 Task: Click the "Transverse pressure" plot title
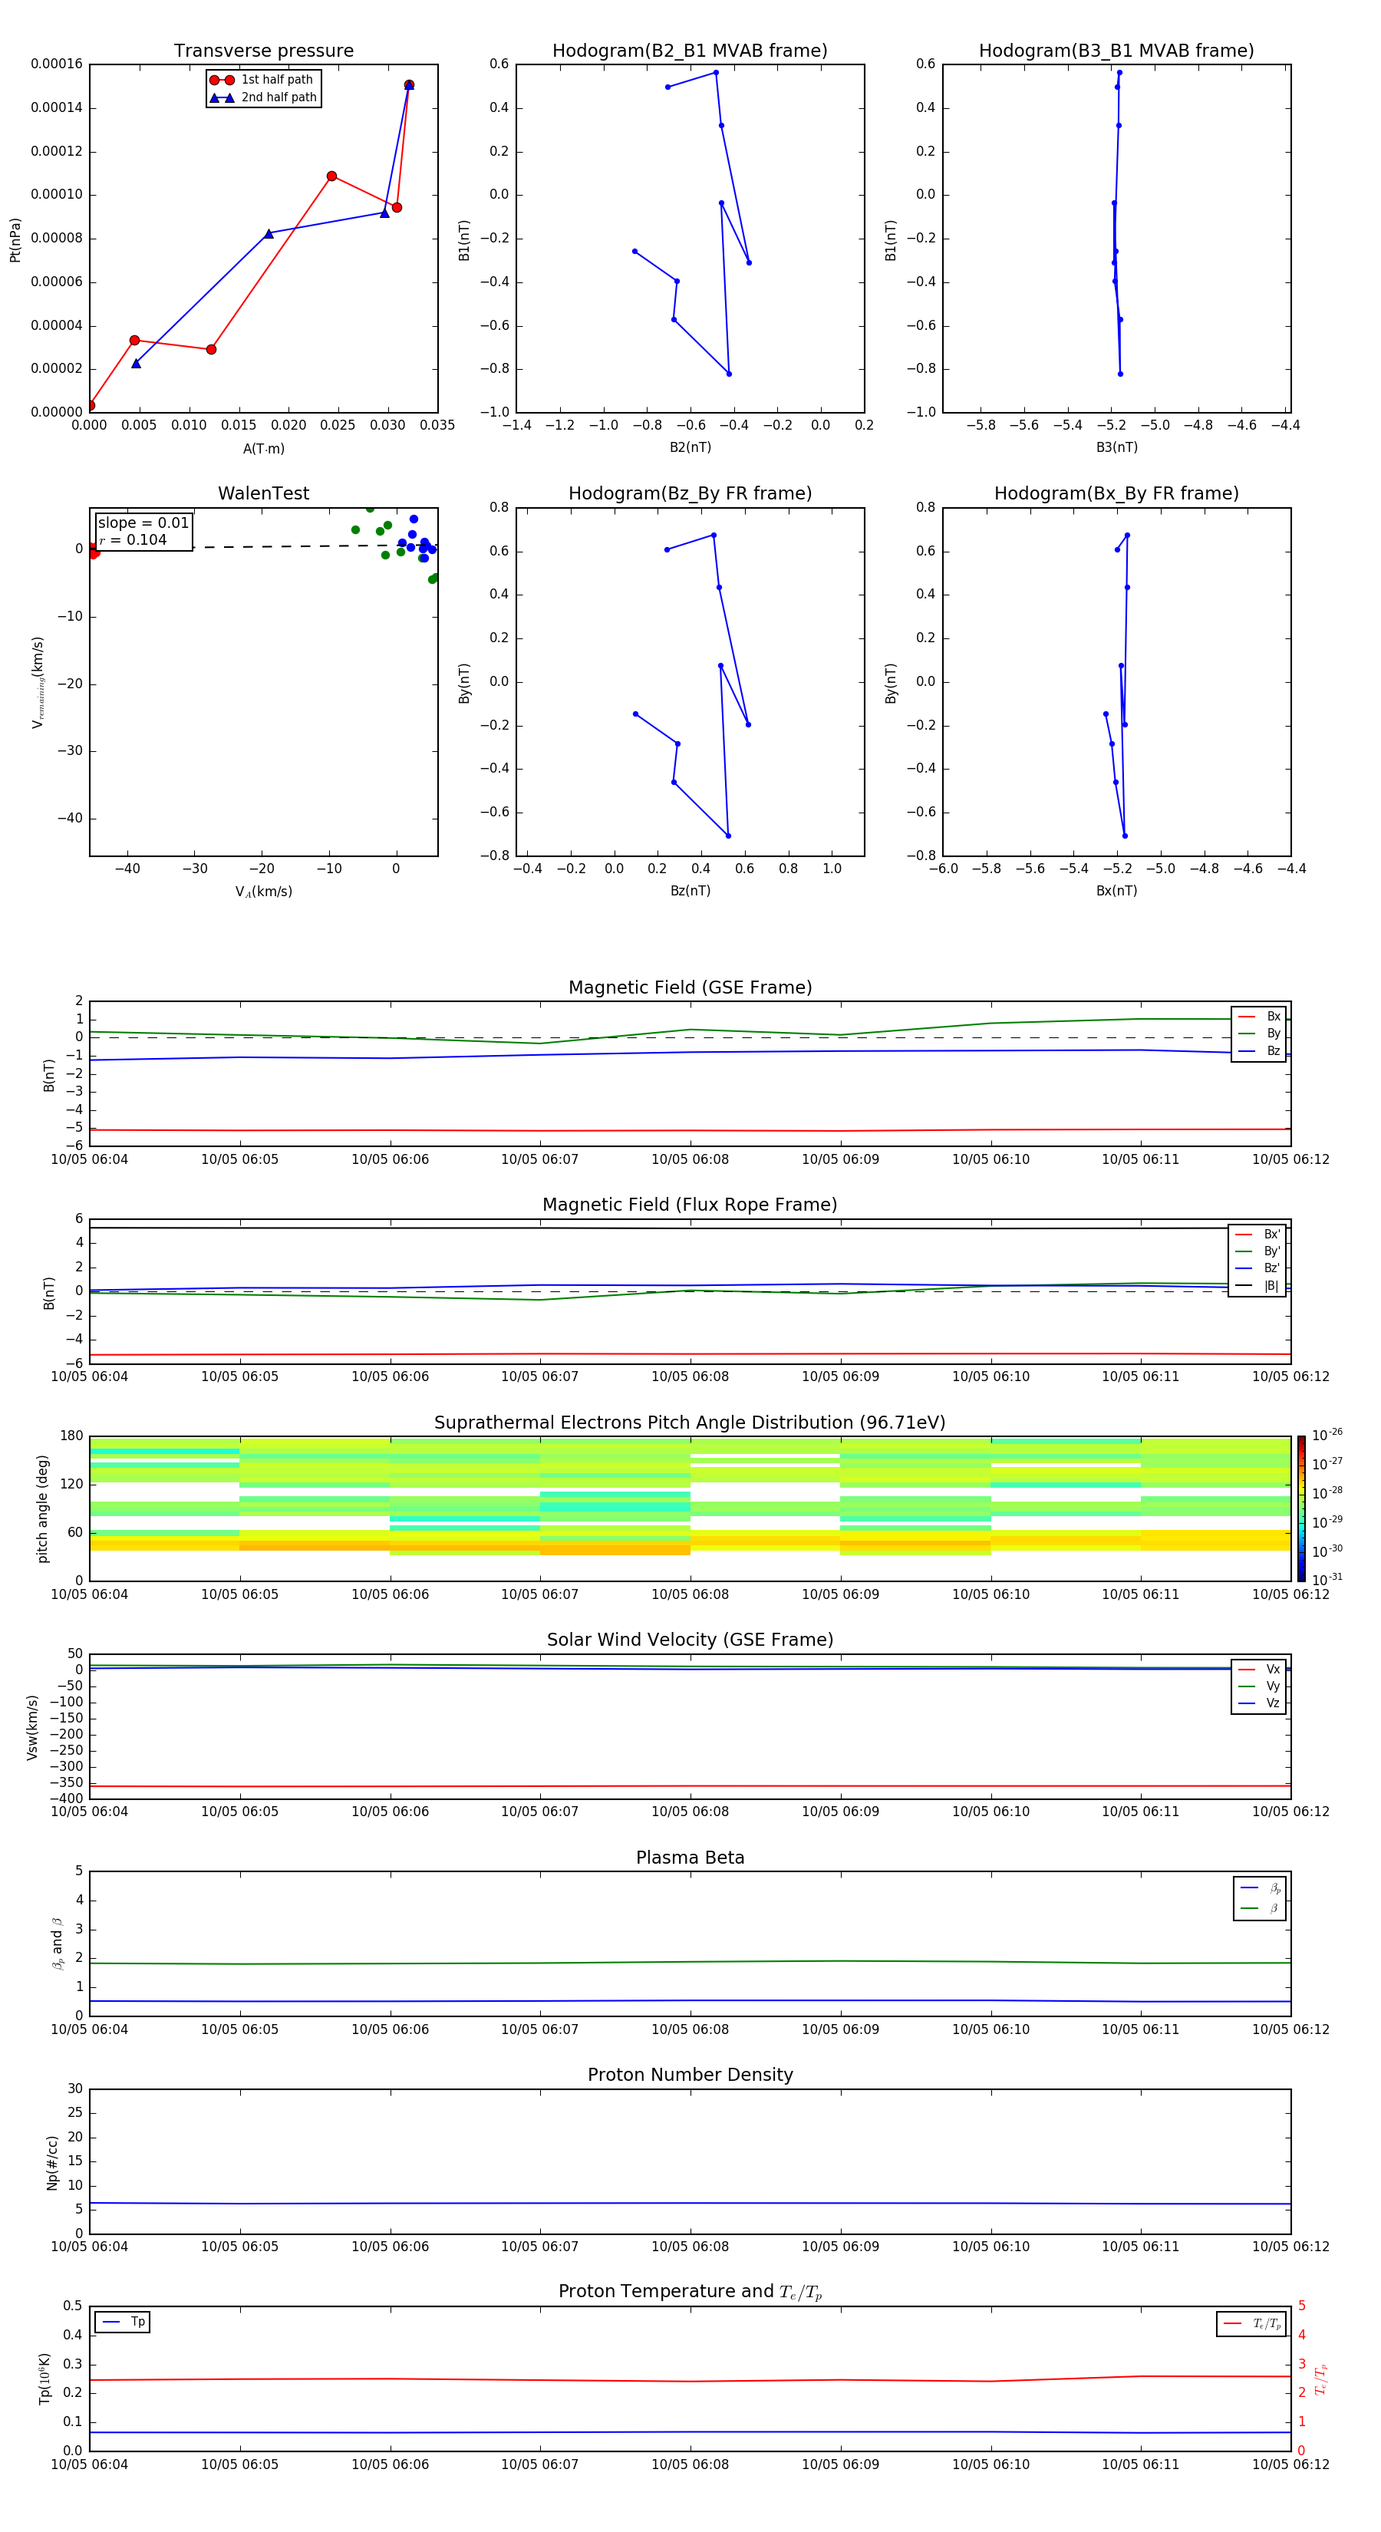point(263,50)
